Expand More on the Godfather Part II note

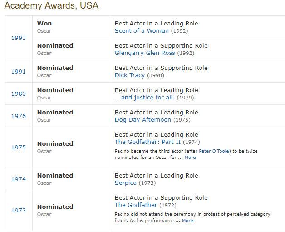pos(190,158)
